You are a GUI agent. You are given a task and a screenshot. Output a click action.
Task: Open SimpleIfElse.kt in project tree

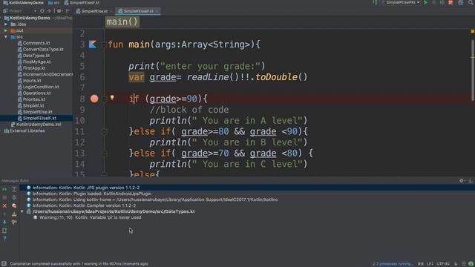point(35,112)
